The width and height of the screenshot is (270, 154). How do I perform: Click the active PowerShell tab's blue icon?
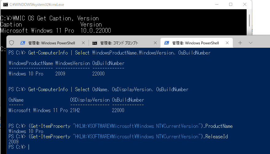tap(167, 43)
